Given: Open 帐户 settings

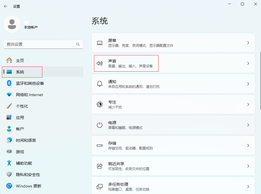Looking at the screenshot, I should 43,129.
